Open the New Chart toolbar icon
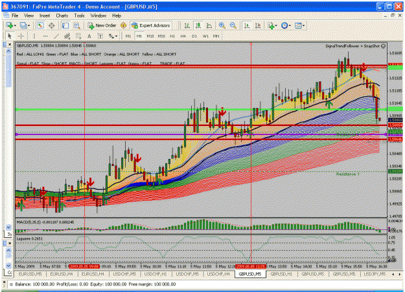 tap(10, 25)
